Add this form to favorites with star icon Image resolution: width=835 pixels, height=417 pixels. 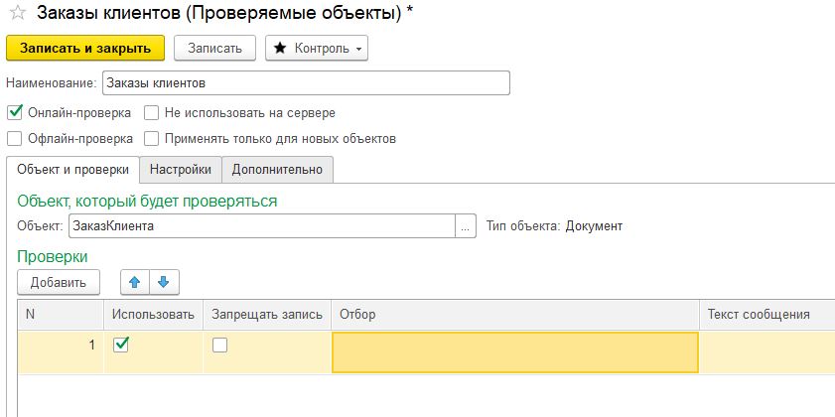coord(18,13)
